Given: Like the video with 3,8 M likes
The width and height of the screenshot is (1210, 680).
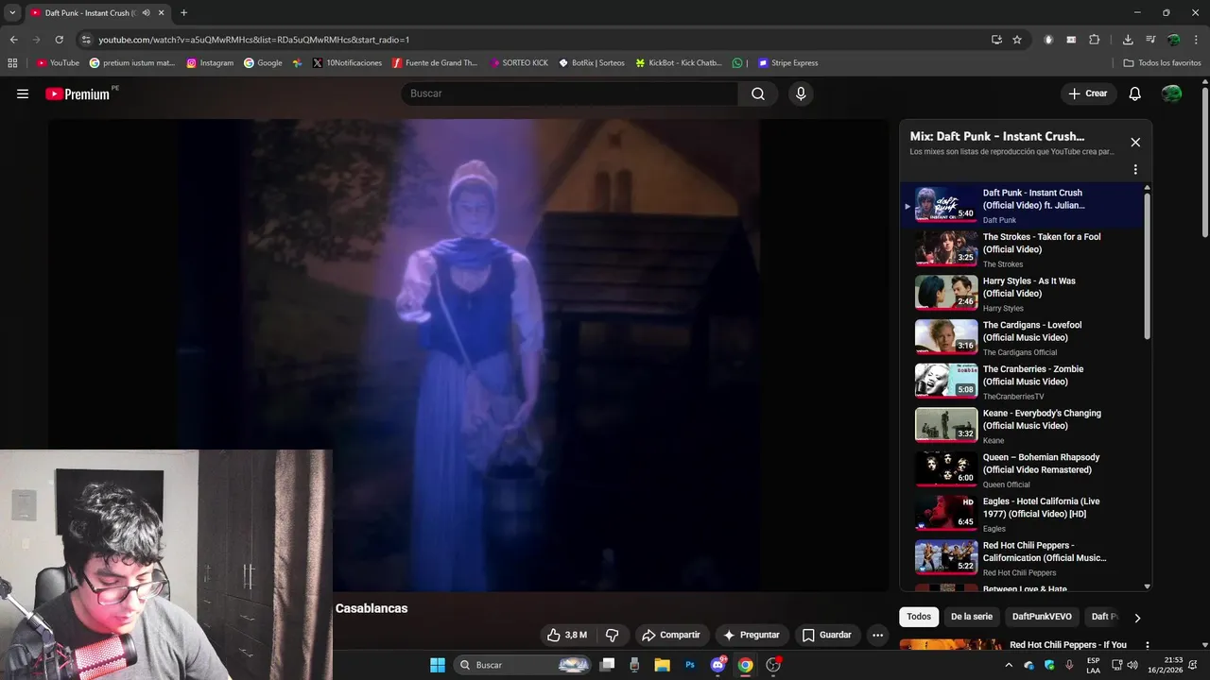Looking at the screenshot, I should coord(566,635).
